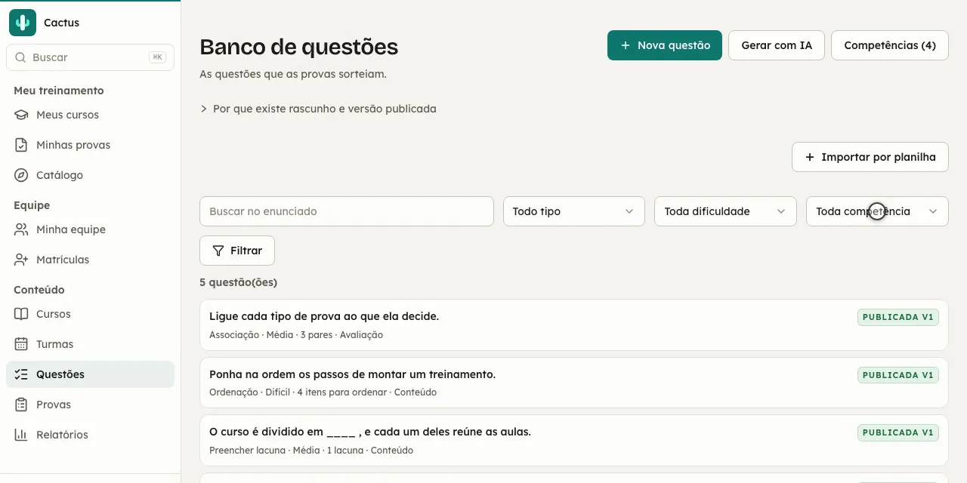
Task: Open Minhas provas page
Action: tap(90, 145)
